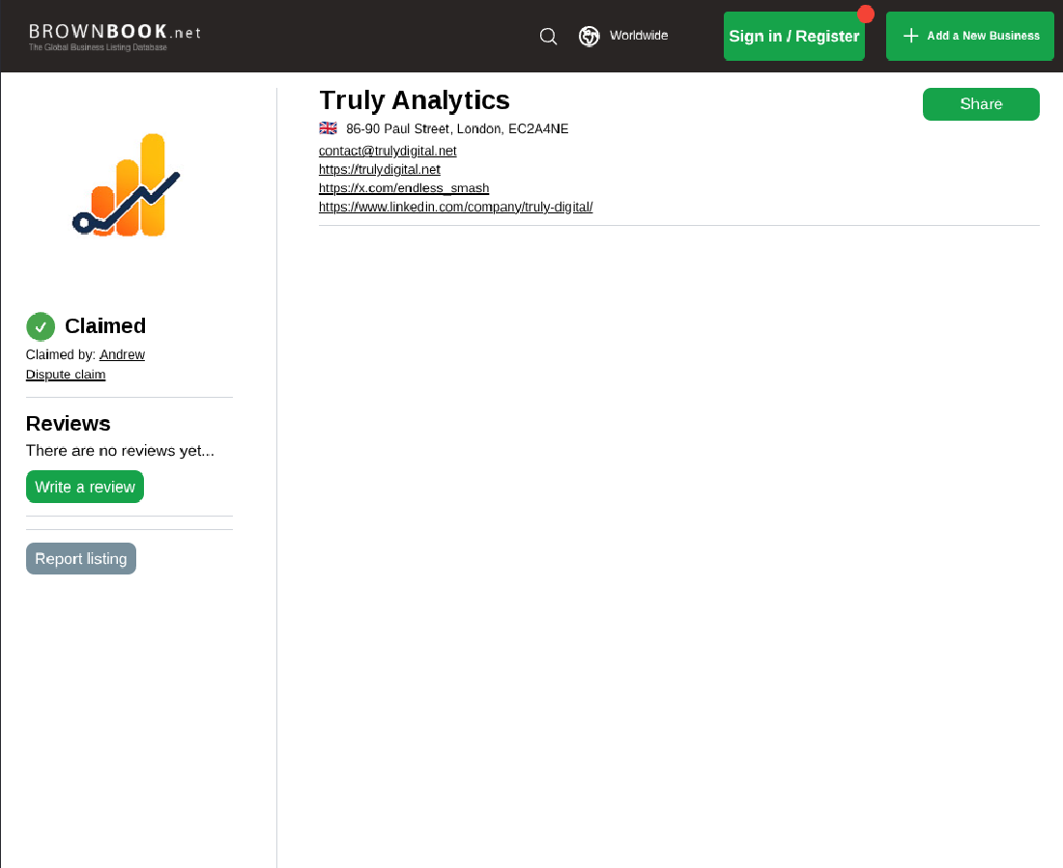Click the address 86-90 Paul Street text

457,128
